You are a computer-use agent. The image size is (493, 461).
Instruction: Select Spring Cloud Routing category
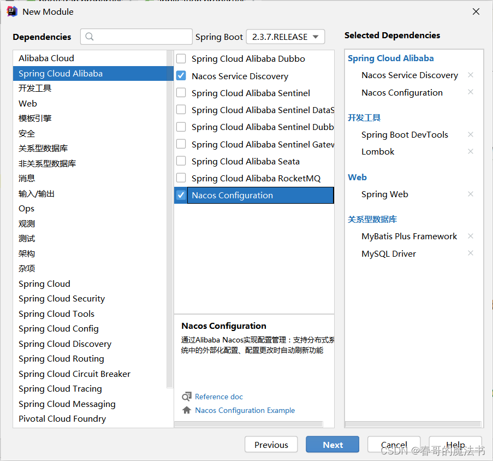(90, 358)
